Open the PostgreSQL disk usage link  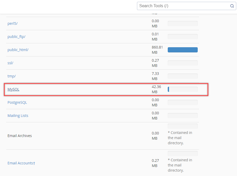[17, 102]
